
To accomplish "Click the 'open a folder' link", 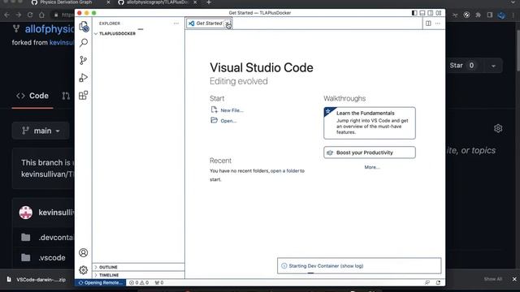I will [x=284, y=171].
